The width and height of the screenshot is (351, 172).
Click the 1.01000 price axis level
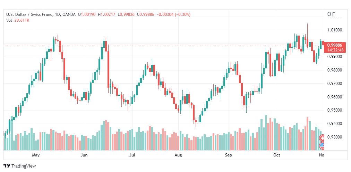[334, 30]
